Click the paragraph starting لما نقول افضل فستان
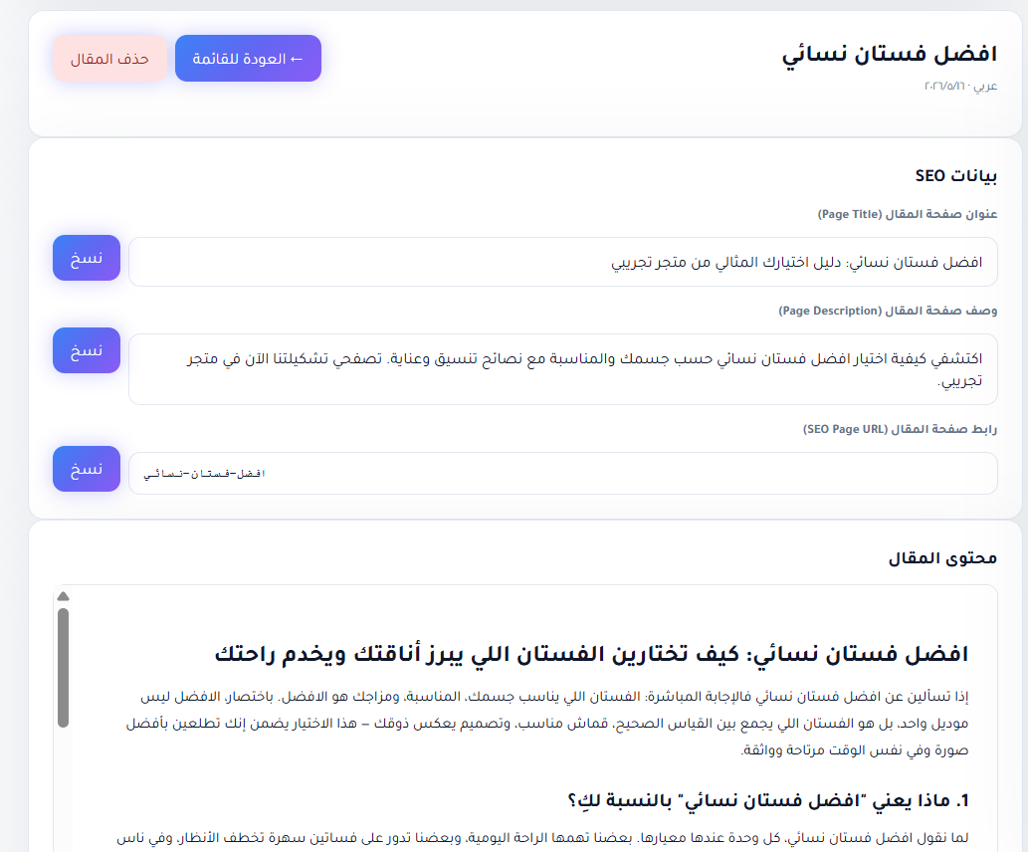 542,838
